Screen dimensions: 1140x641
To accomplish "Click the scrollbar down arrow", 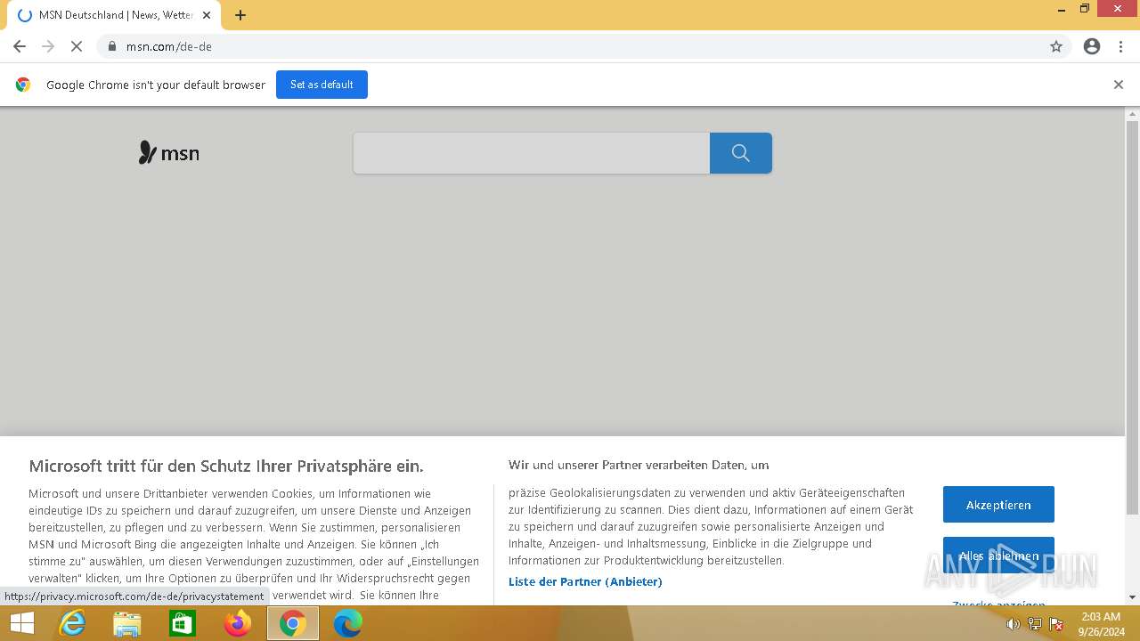I will click(x=1133, y=597).
